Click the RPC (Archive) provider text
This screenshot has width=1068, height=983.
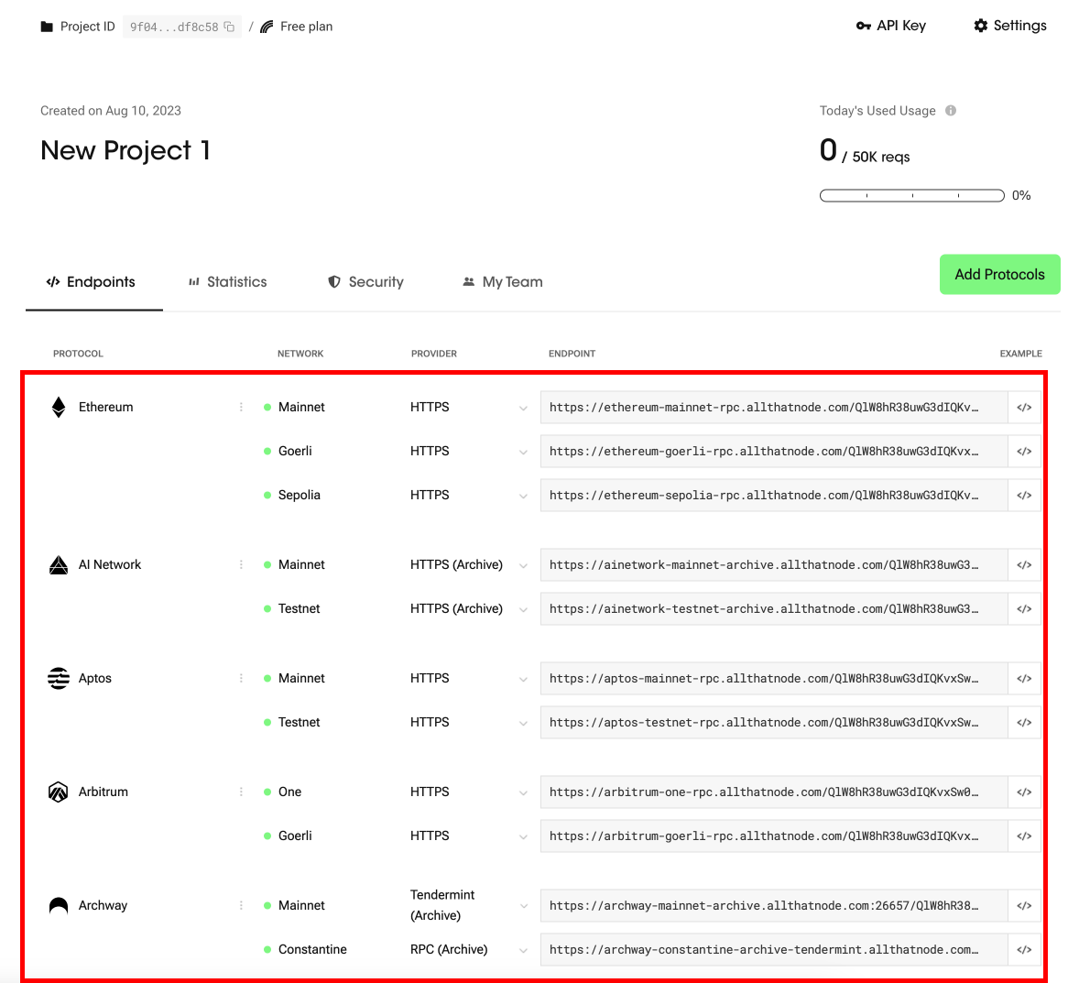point(449,950)
